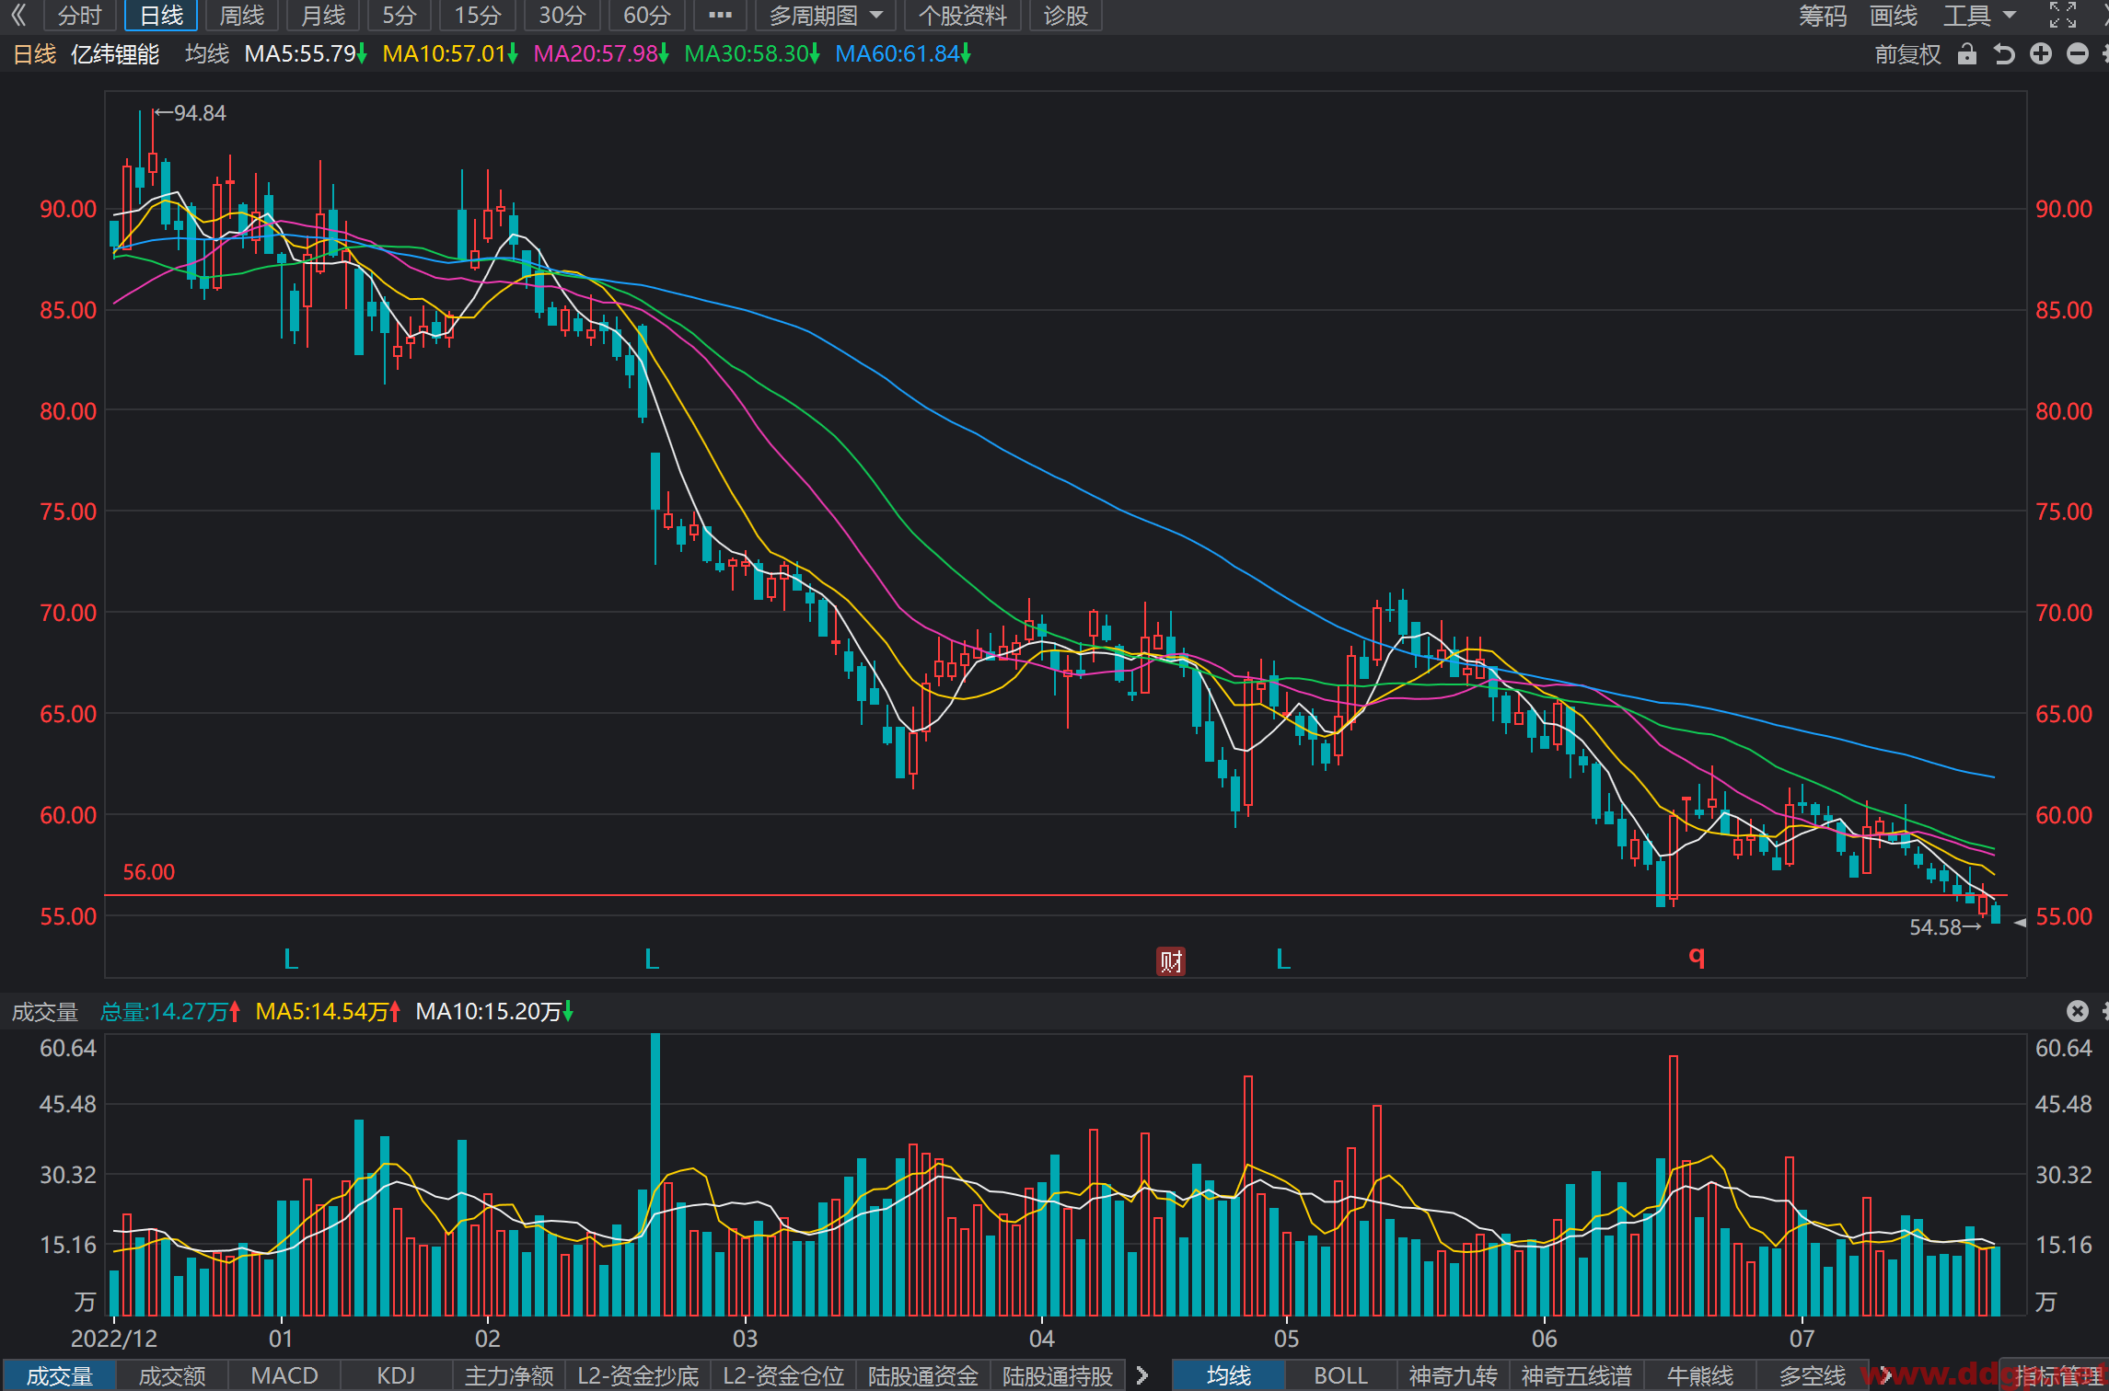Toggle the 前复权 price adjustment setting
2109x1391 pixels.
coord(1907,54)
